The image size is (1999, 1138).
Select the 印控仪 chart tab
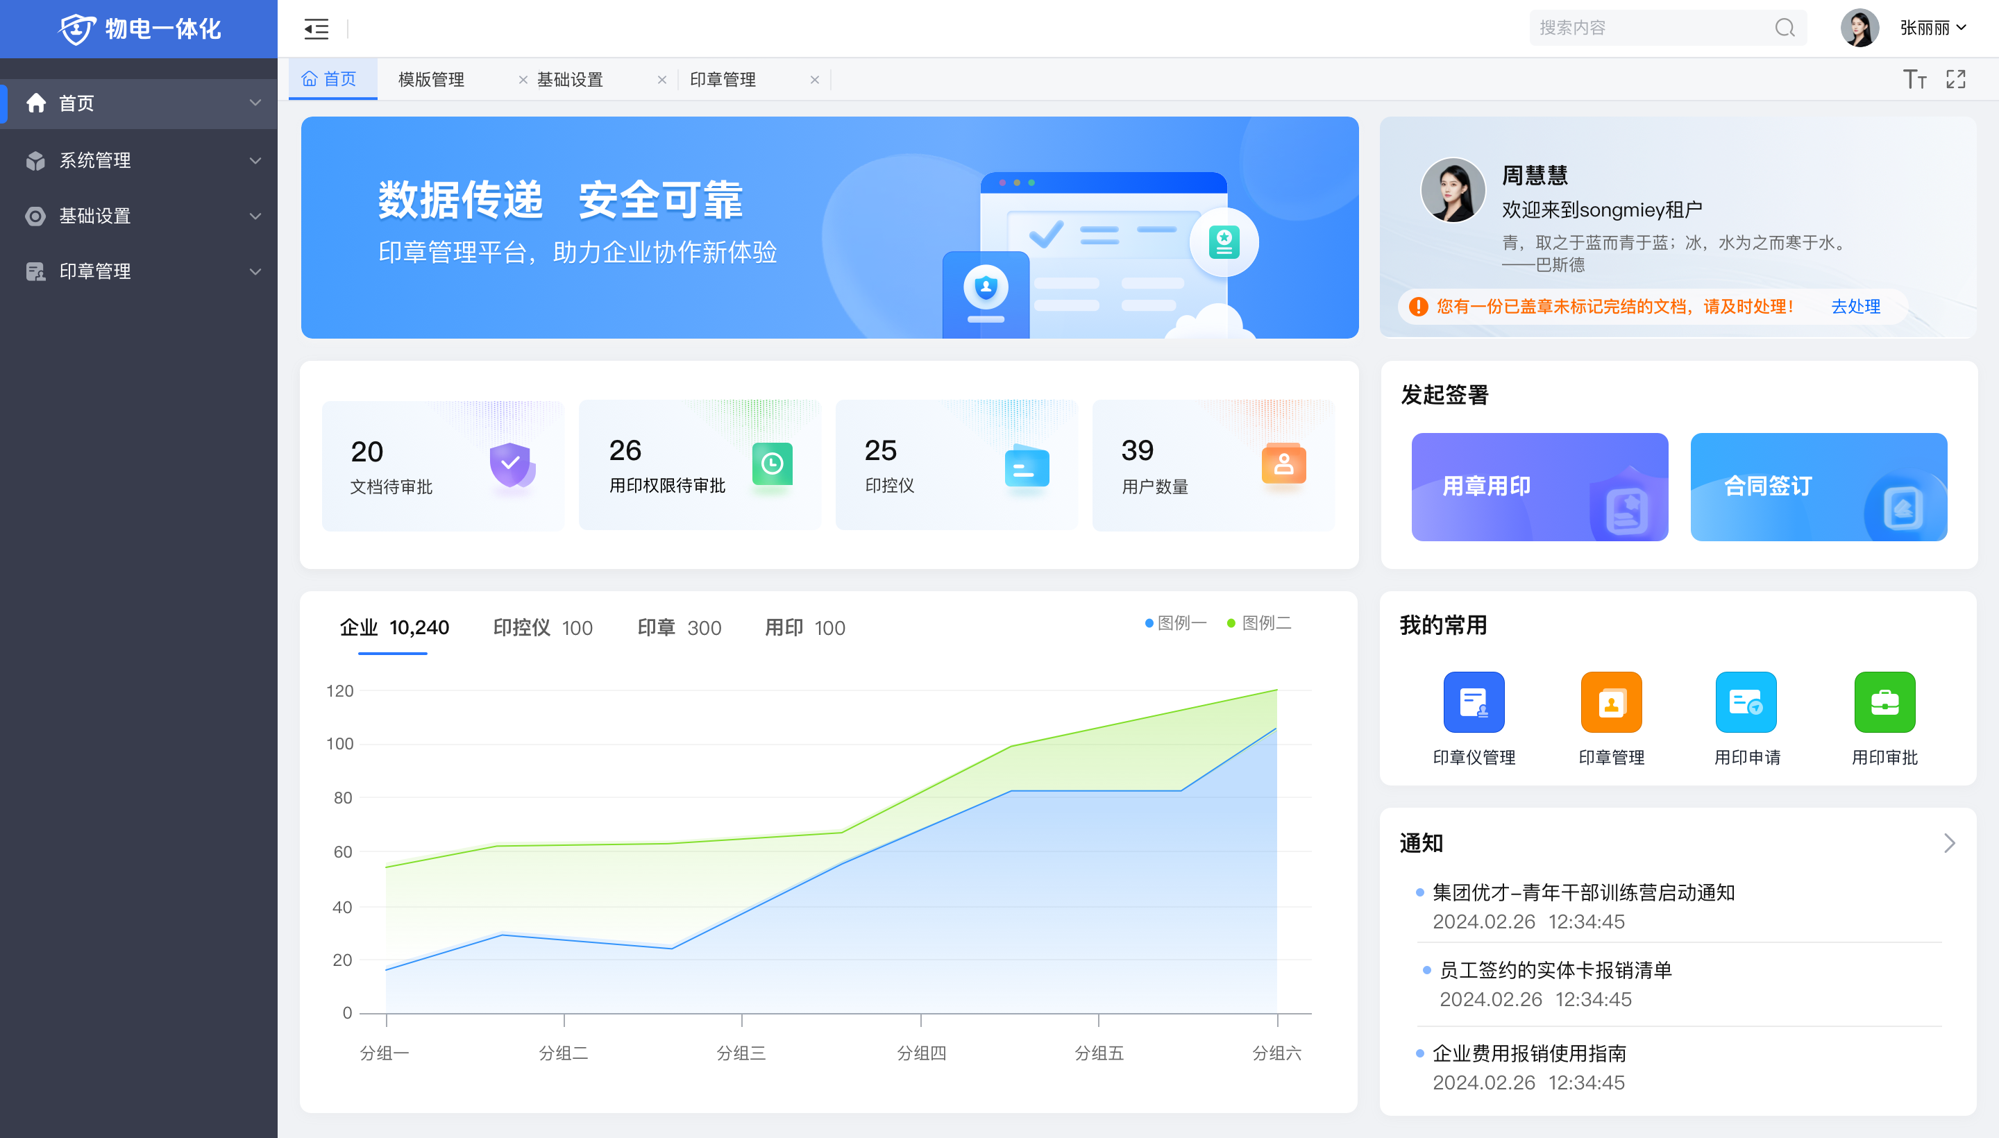point(543,627)
